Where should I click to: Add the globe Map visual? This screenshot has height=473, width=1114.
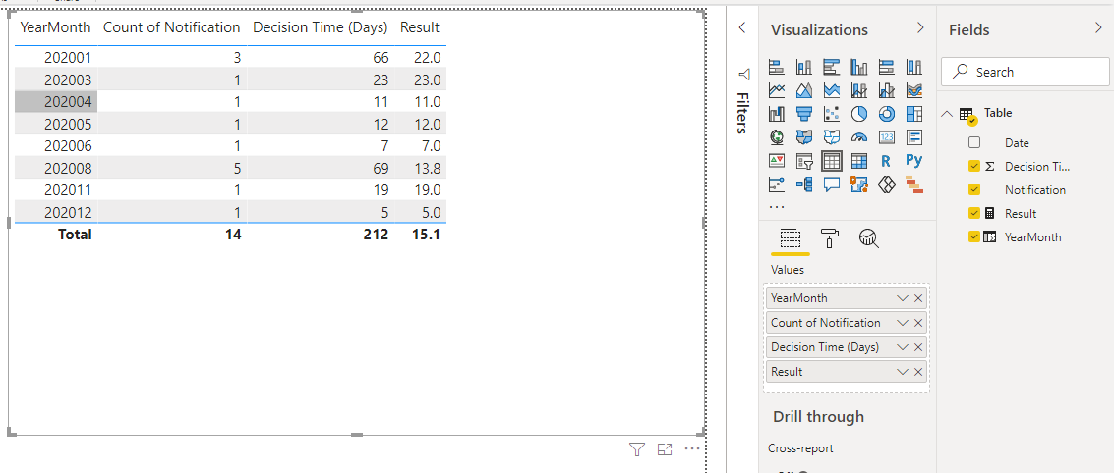pos(777,136)
